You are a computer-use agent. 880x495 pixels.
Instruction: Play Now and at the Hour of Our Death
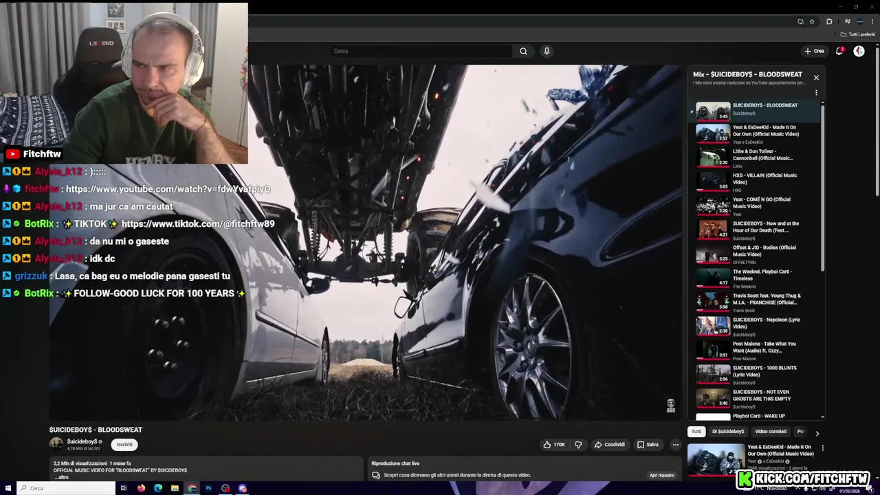755,230
